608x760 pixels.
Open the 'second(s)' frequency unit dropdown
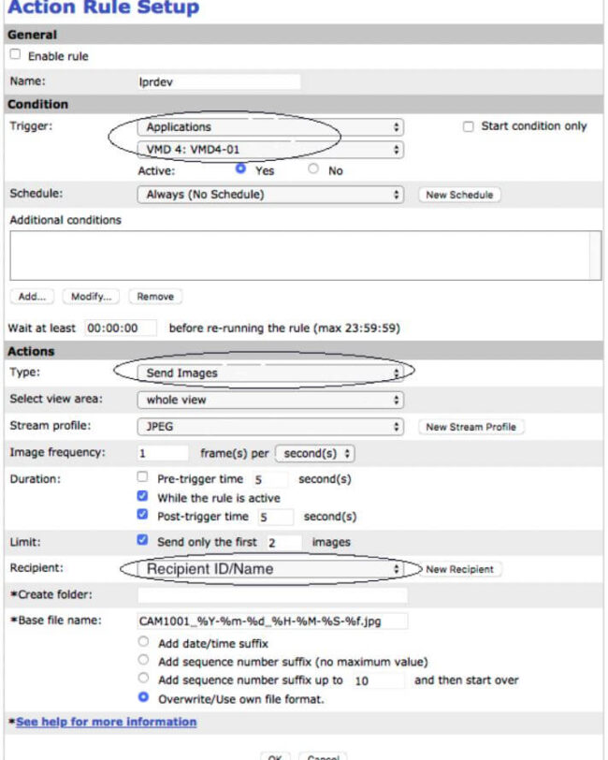[315, 453]
